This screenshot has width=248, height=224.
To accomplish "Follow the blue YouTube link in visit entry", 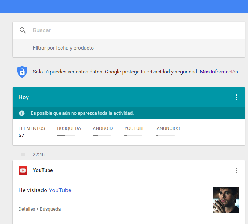I will (x=60, y=190).
